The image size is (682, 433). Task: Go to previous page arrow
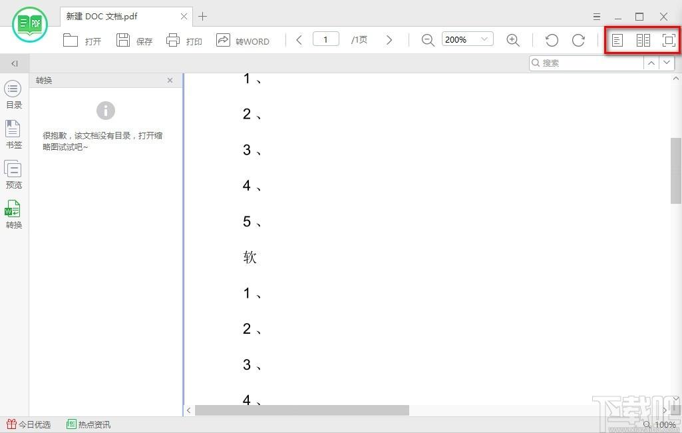pos(299,40)
